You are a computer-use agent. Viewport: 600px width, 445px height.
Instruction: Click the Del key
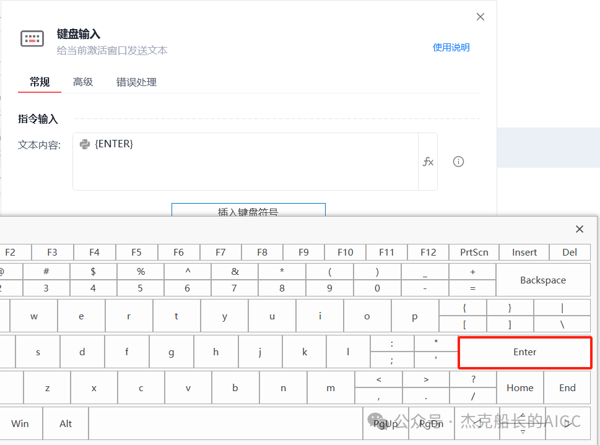(x=570, y=252)
